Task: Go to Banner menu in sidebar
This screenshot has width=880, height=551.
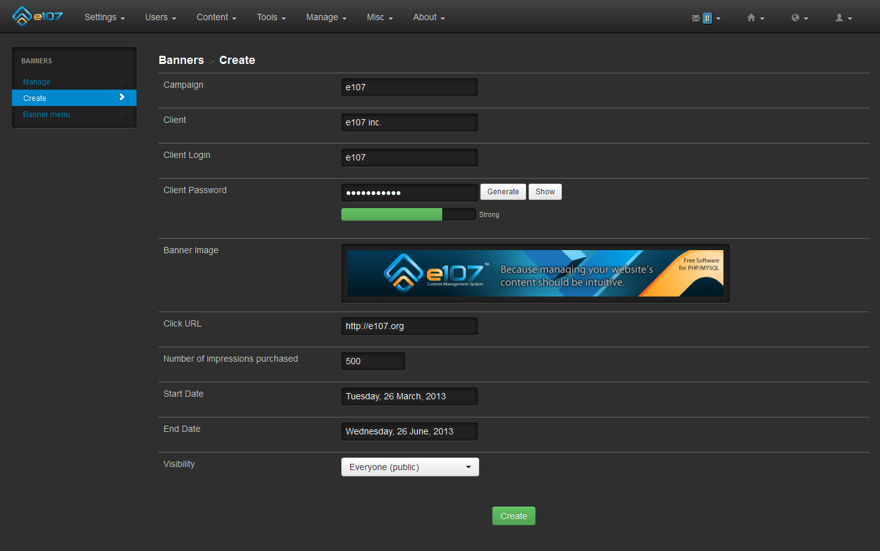Action: pos(46,115)
